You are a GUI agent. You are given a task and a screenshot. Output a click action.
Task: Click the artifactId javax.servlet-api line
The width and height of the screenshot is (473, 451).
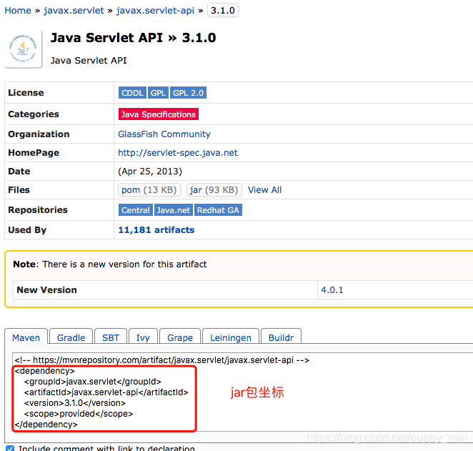click(x=106, y=392)
